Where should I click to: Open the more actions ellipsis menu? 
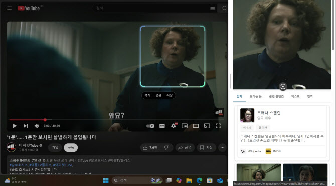[222, 147]
